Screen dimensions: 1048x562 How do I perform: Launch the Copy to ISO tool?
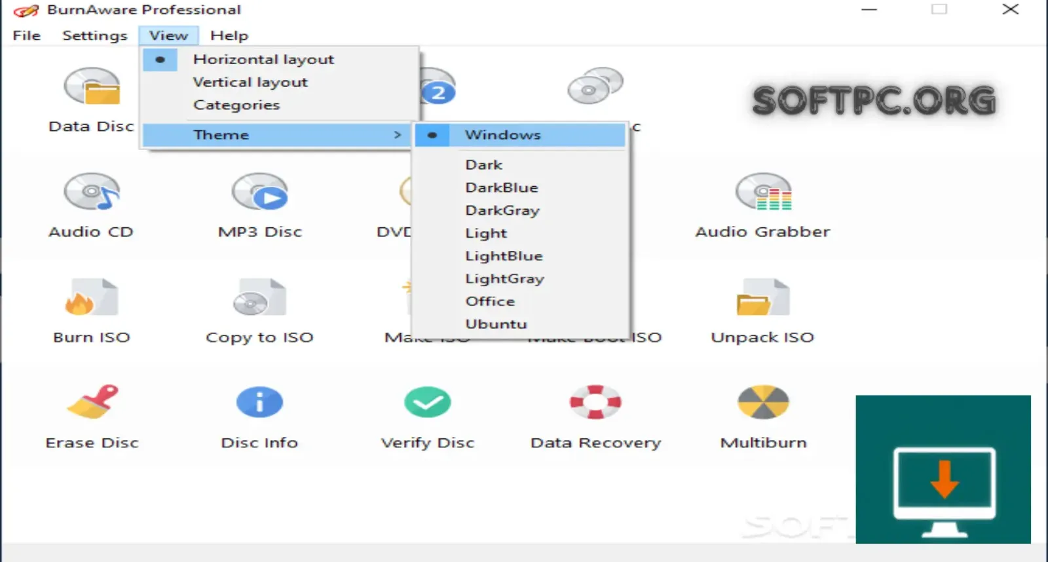pos(260,310)
